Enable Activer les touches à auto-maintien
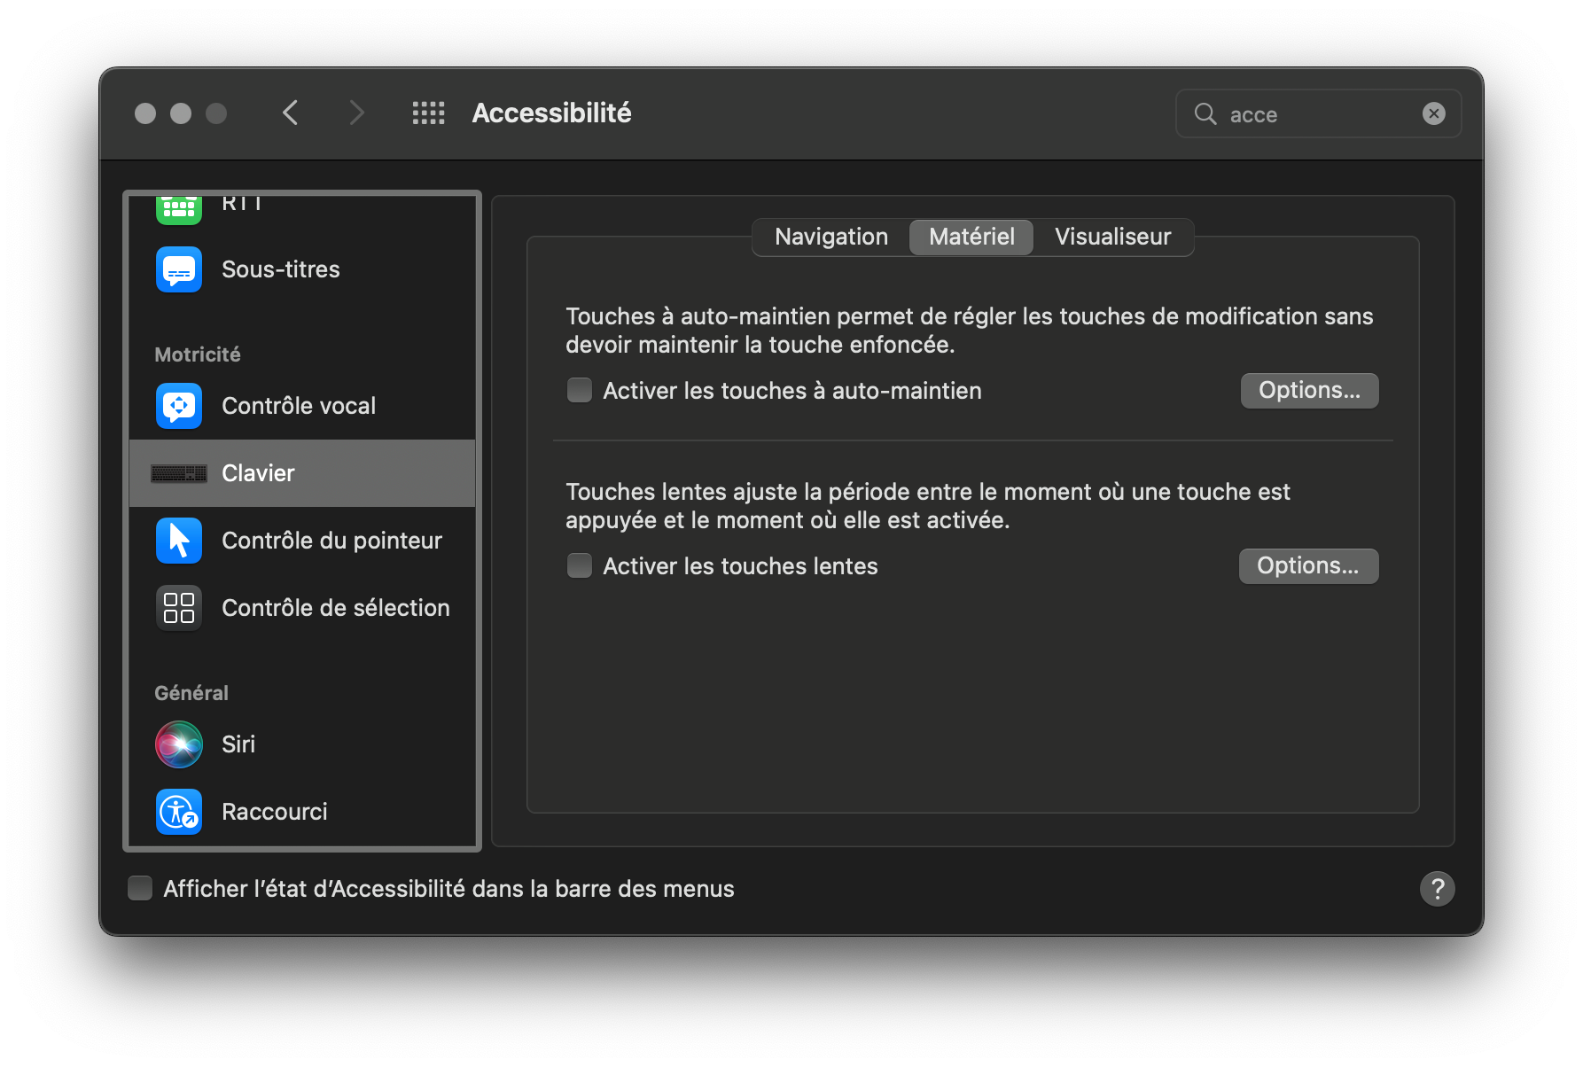This screenshot has width=1583, height=1067. tap(579, 390)
